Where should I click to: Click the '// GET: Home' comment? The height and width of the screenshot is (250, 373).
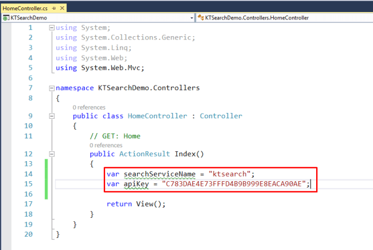115,136
